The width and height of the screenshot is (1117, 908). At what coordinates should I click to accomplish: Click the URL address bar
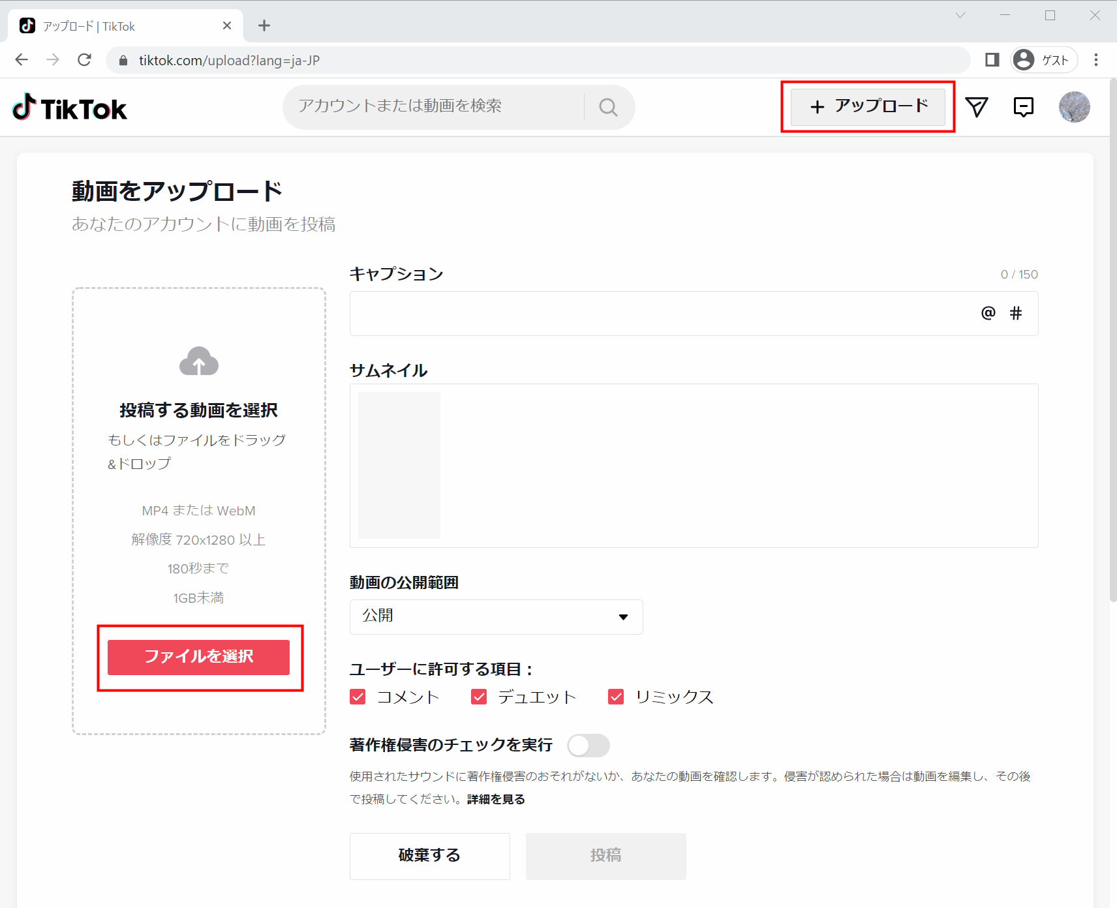[538, 60]
